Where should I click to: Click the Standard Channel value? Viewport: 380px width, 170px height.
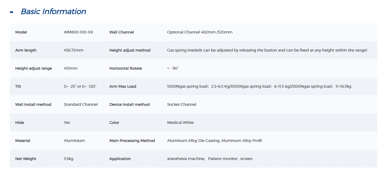tap(80, 104)
